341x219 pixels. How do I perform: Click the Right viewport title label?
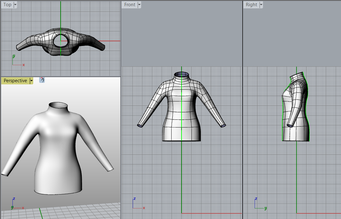click(251, 5)
